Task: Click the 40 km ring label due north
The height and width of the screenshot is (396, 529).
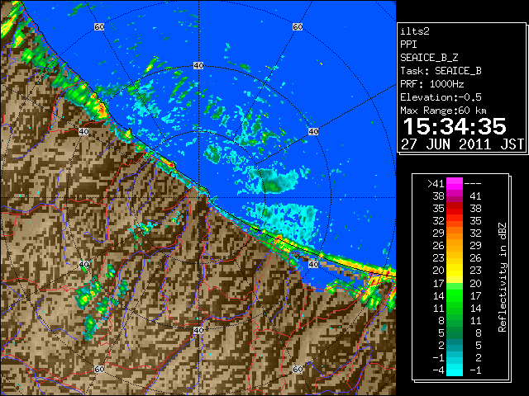Action: point(198,66)
